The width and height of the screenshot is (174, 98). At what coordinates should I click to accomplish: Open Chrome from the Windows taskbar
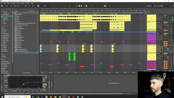pyautogui.click(x=60, y=97)
